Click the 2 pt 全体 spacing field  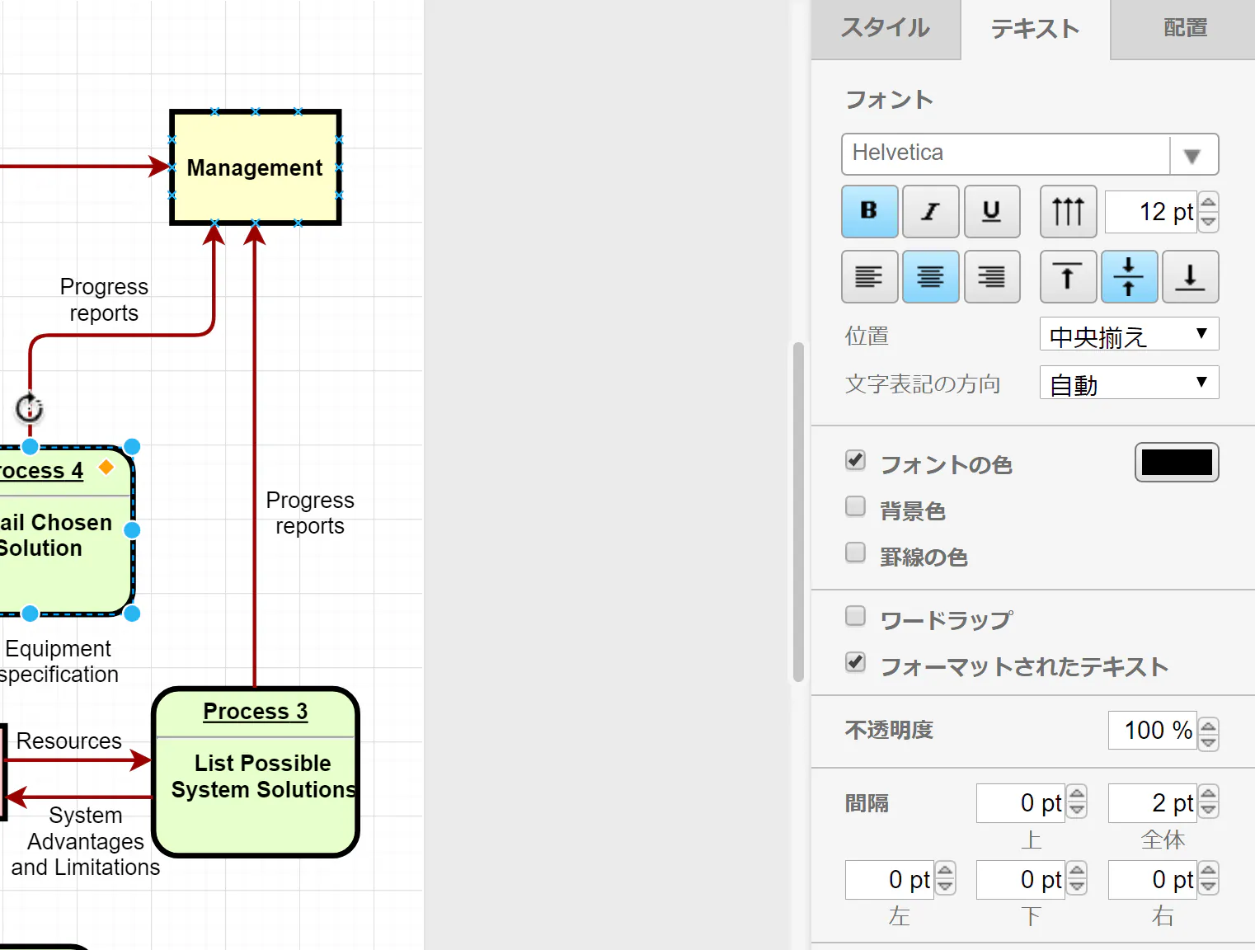coord(1153,803)
